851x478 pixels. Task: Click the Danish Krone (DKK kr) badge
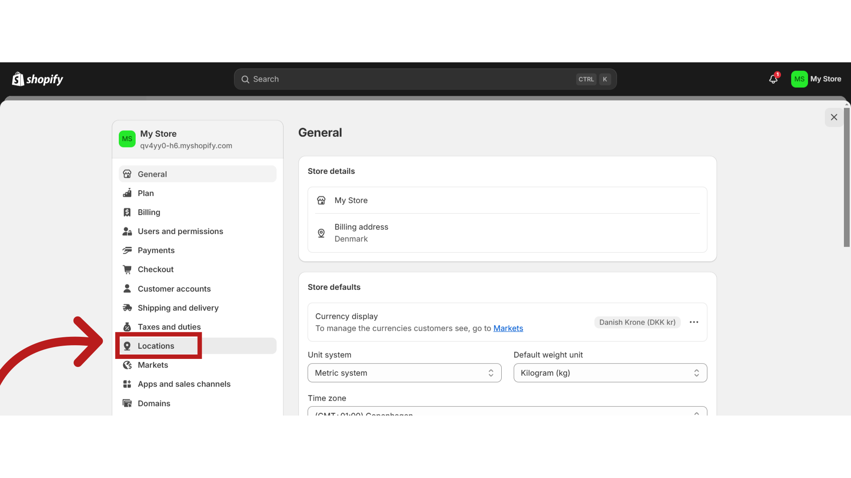tap(637, 322)
